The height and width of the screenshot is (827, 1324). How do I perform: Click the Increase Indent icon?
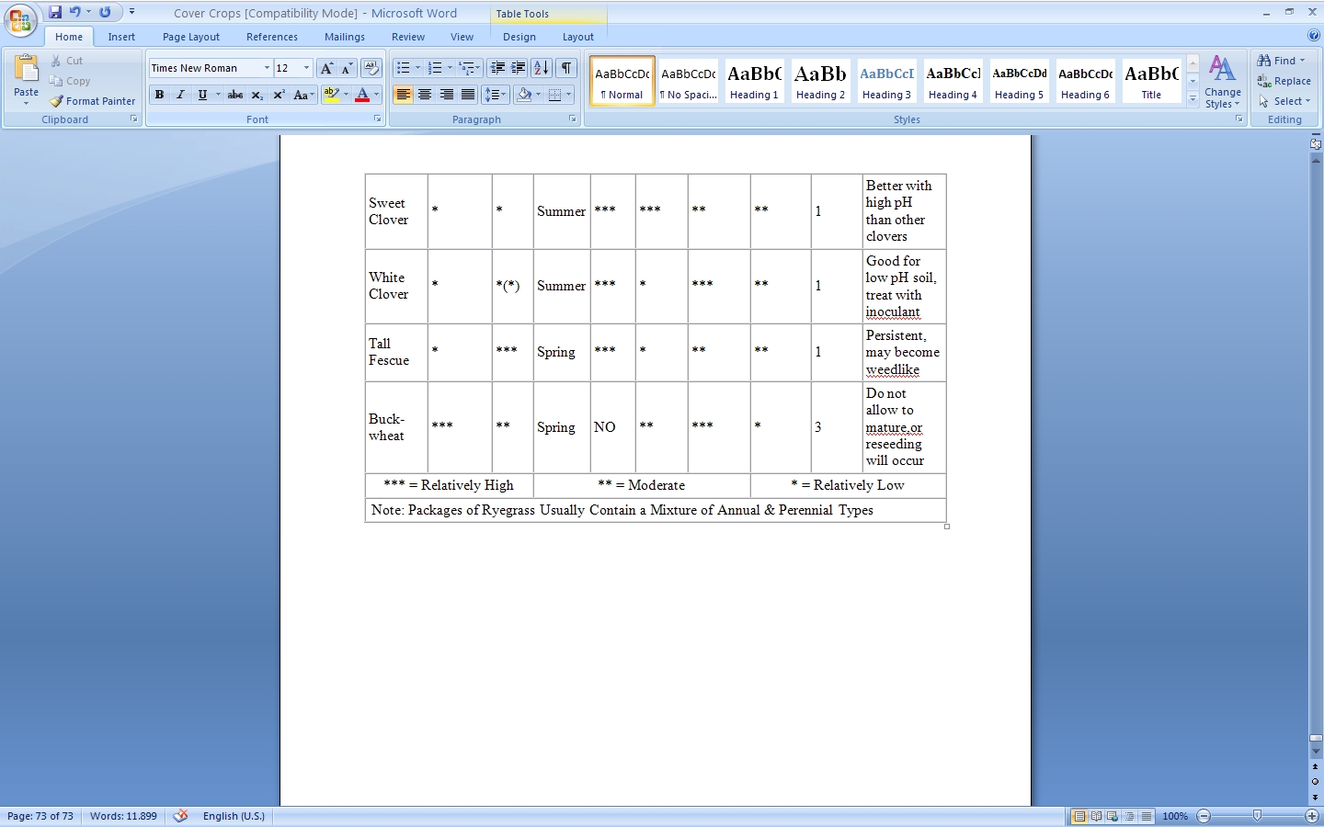[519, 68]
